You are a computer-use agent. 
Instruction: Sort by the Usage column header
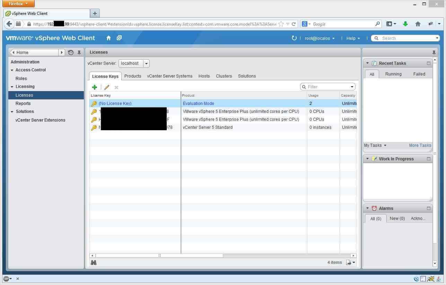[x=323, y=95]
